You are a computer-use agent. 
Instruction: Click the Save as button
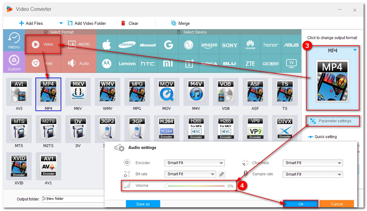[143, 204]
